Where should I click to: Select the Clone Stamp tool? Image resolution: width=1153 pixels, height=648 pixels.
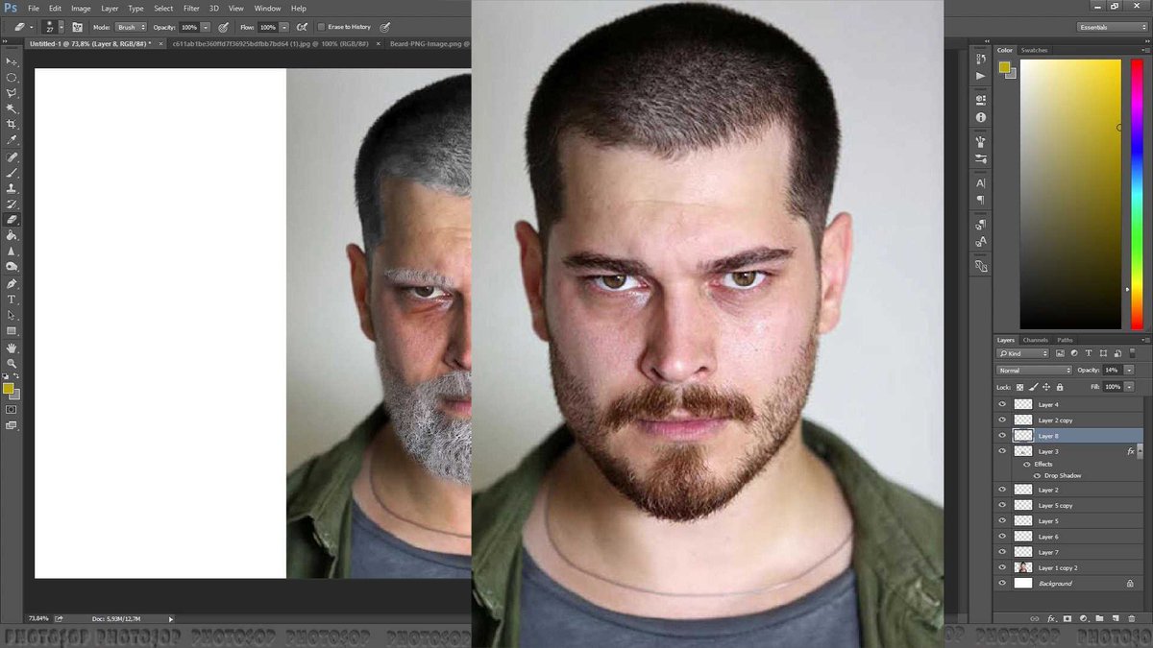point(12,188)
